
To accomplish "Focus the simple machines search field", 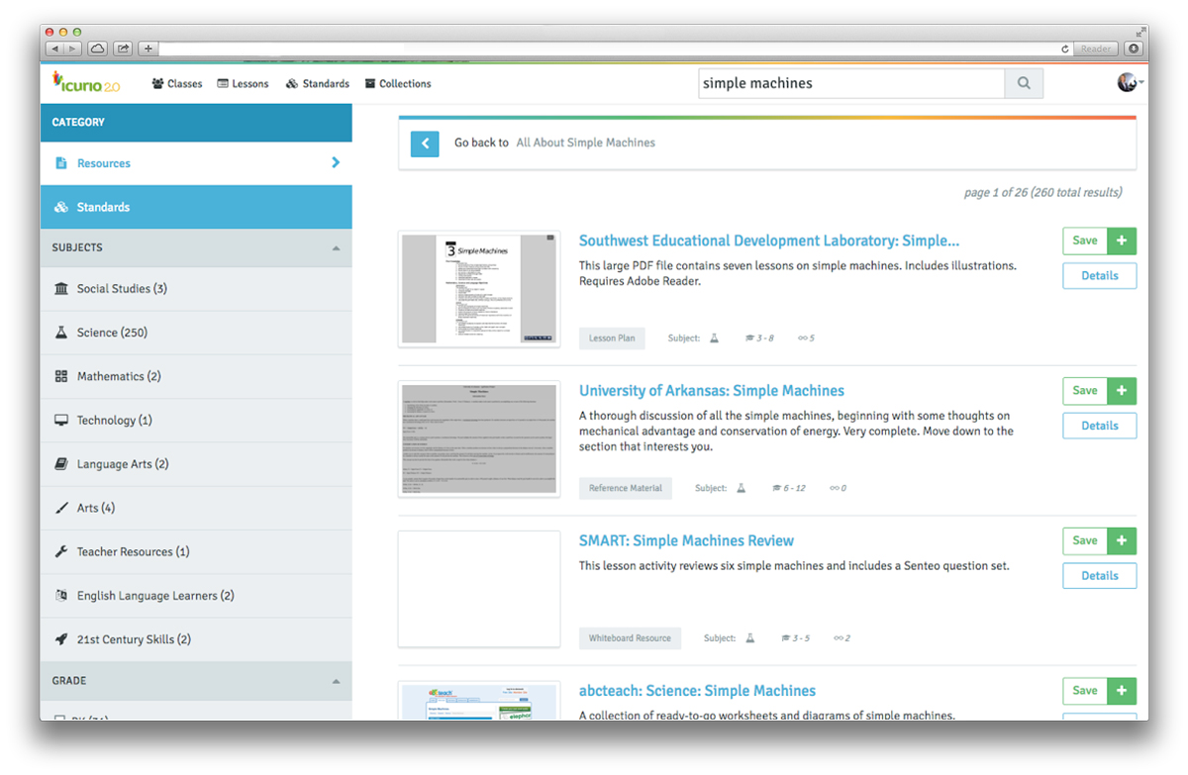I will pyautogui.click(x=851, y=83).
